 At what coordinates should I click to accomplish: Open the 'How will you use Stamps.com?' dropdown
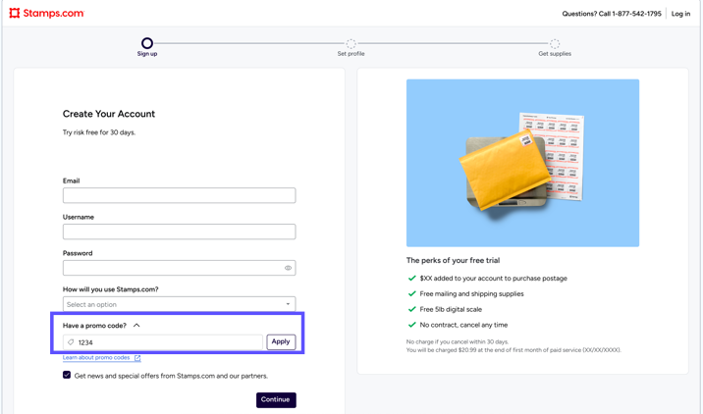[179, 304]
